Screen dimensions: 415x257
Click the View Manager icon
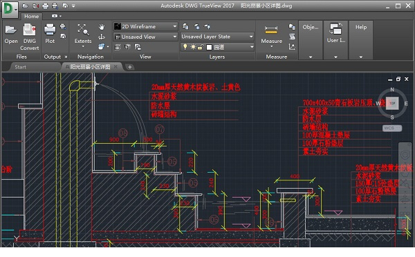(118, 47)
